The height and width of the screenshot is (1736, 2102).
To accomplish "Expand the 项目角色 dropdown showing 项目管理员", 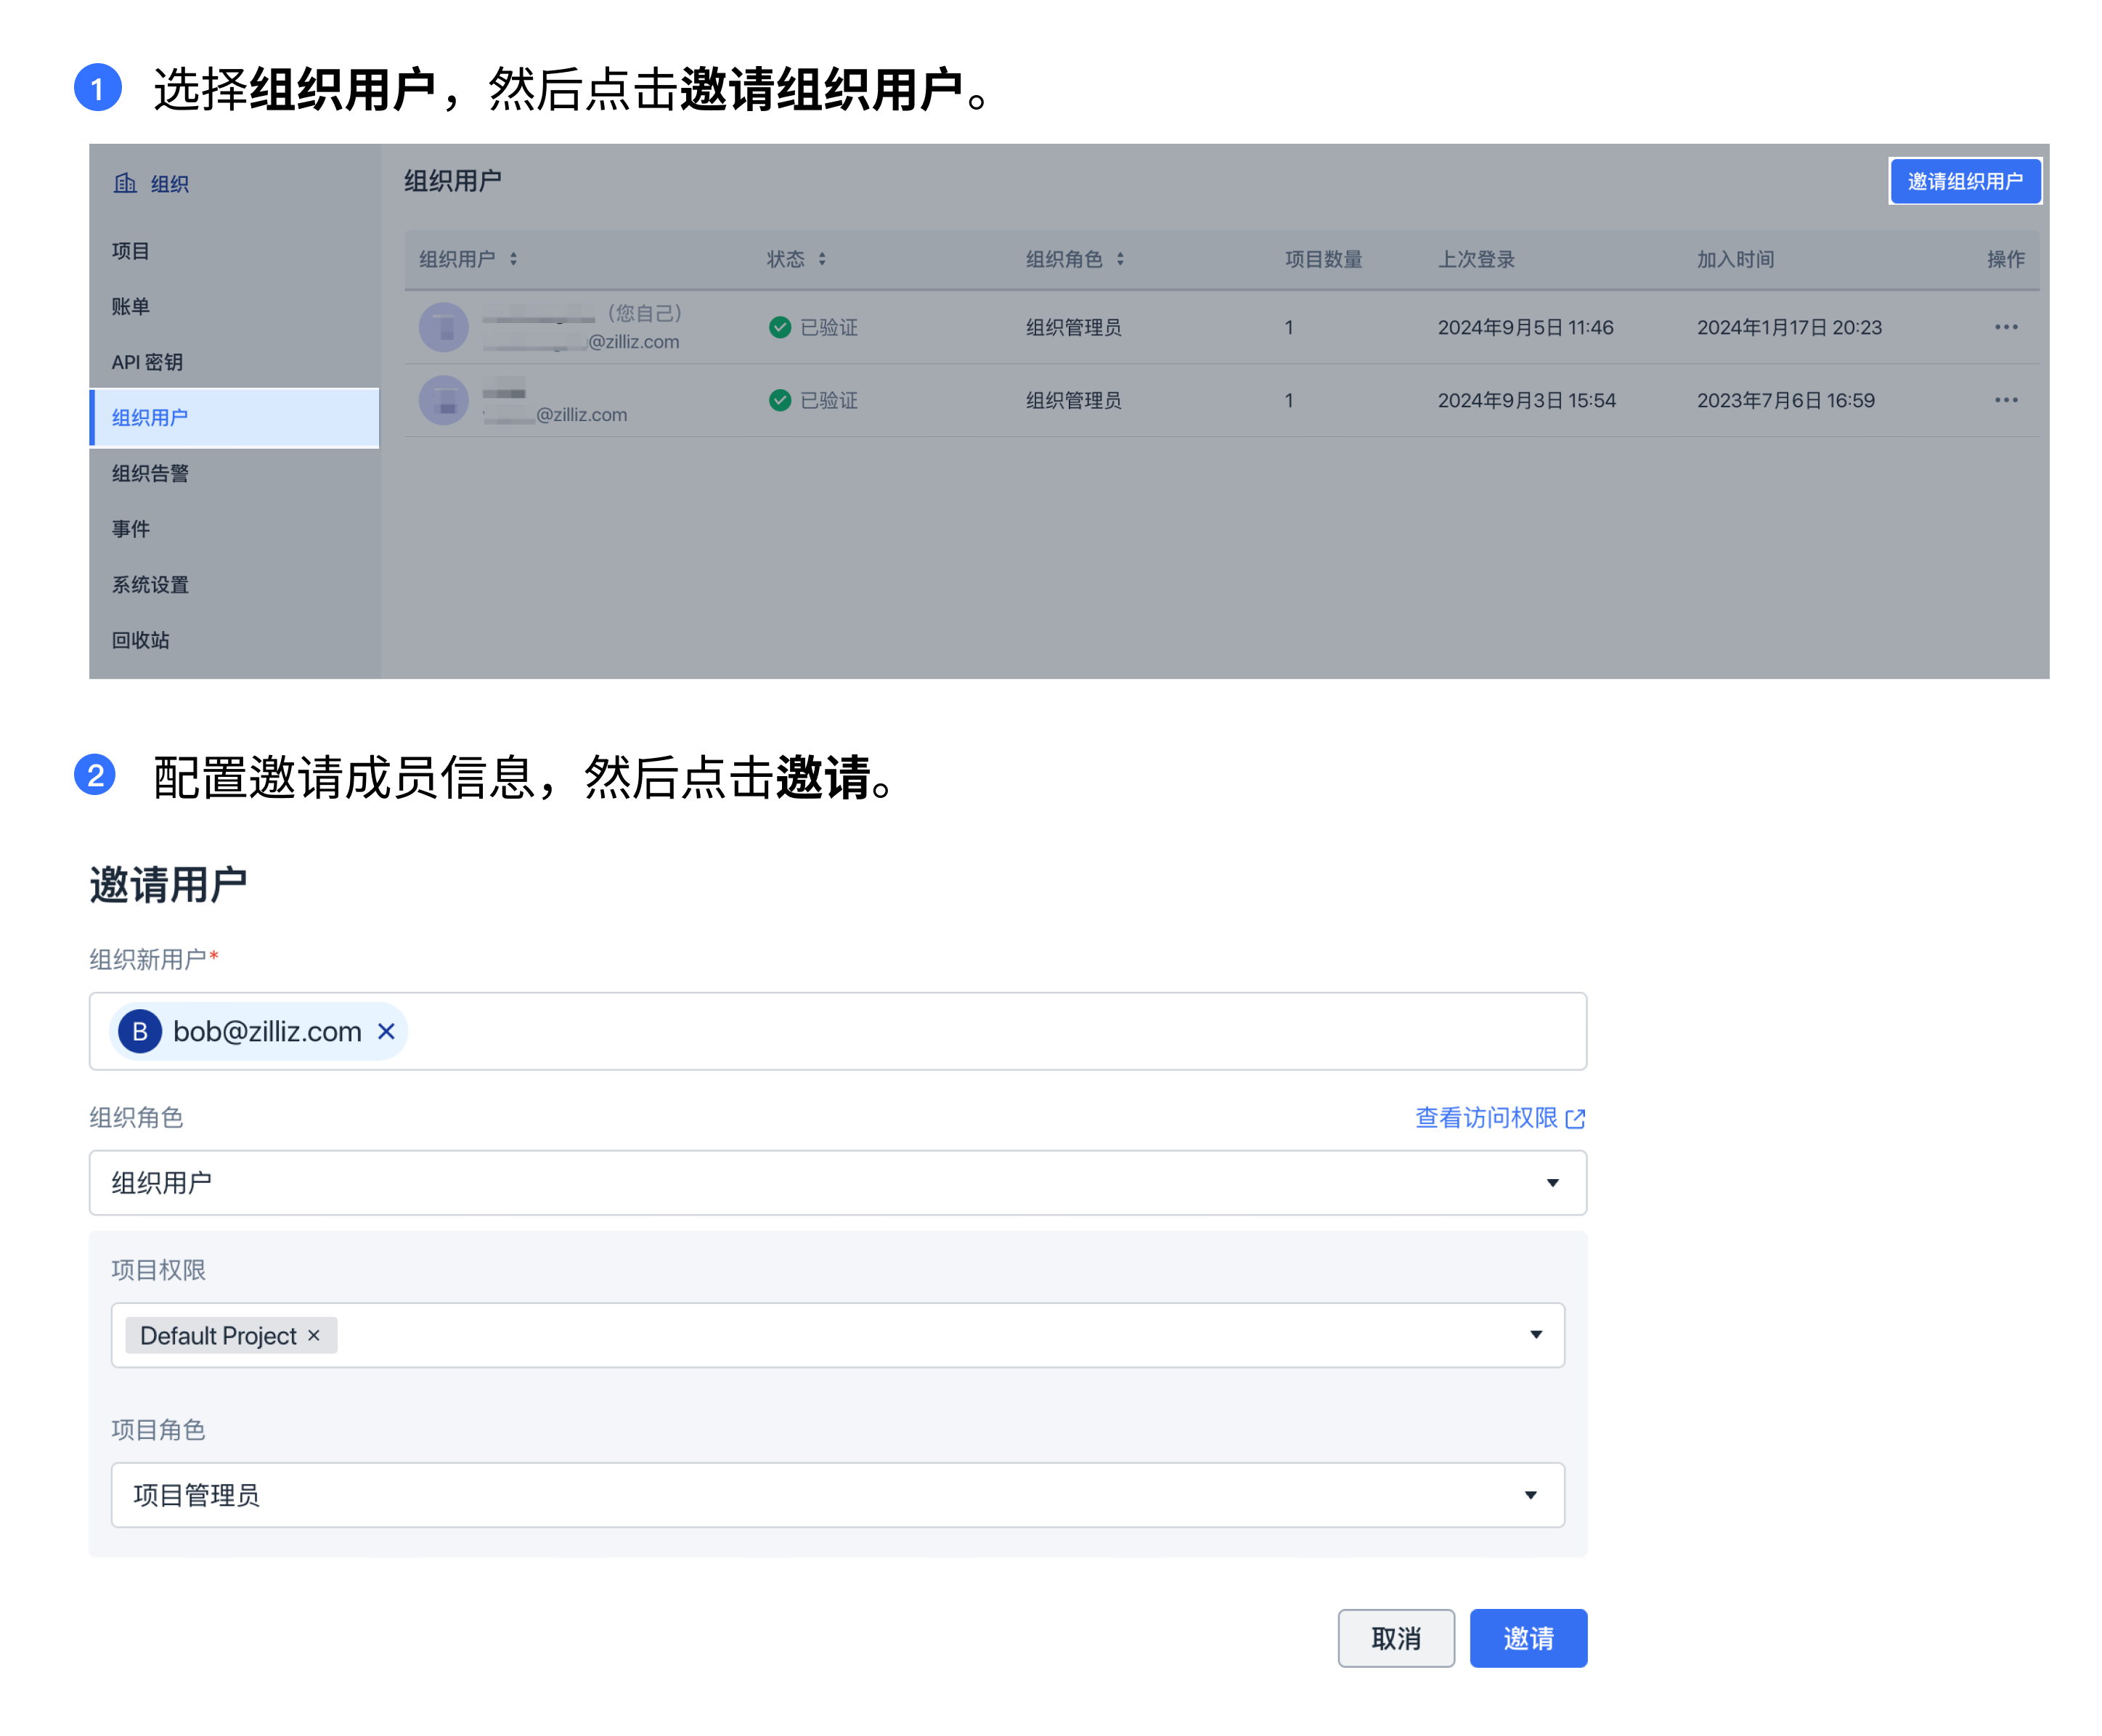I will coord(837,1494).
